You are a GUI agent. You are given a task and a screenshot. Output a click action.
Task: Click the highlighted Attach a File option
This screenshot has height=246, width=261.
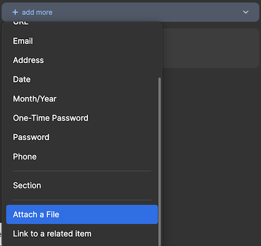coord(82,214)
